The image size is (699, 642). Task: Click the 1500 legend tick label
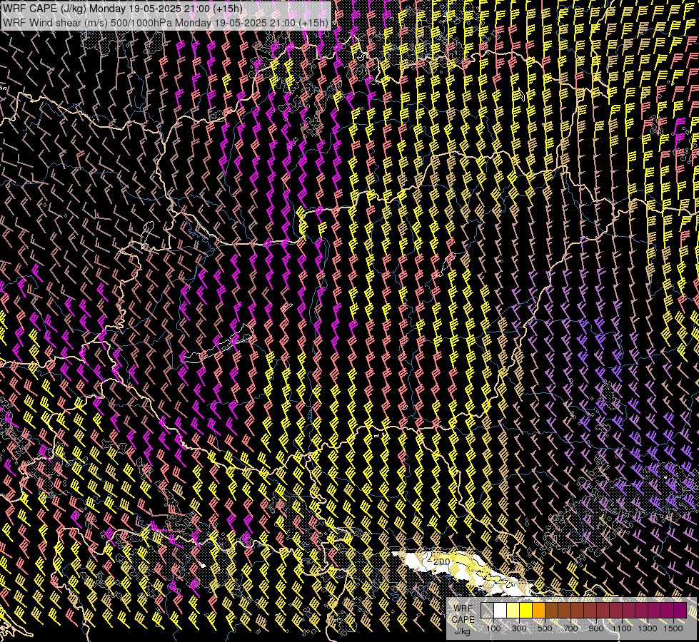[x=673, y=628]
